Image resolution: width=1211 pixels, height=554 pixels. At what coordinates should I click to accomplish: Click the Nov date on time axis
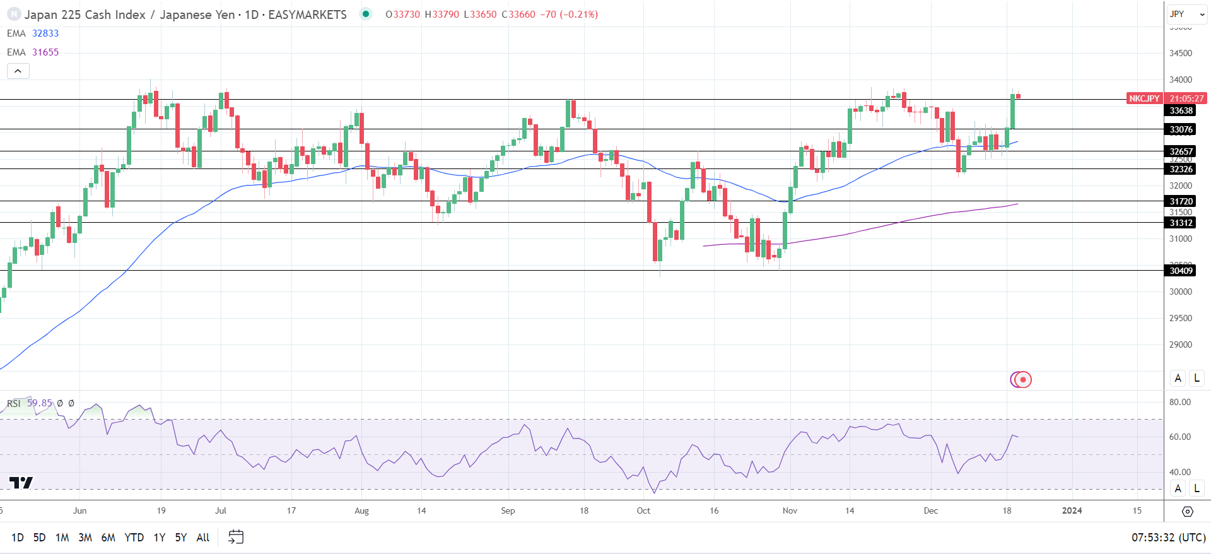coord(790,510)
